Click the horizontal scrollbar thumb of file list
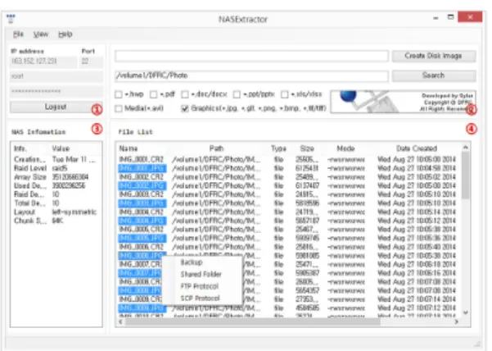Viewport: 492px width, 351px height. (253, 321)
